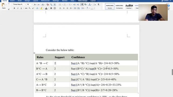173x97 pixels.
Task: Decrease font size with A-down icon
Action: (x=39, y=5)
